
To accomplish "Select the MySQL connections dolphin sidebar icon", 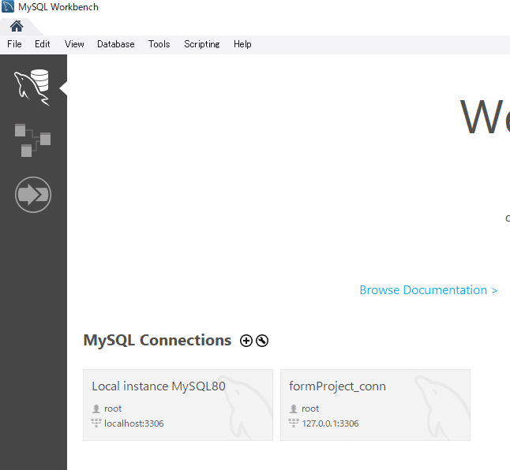I will [x=32, y=88].
